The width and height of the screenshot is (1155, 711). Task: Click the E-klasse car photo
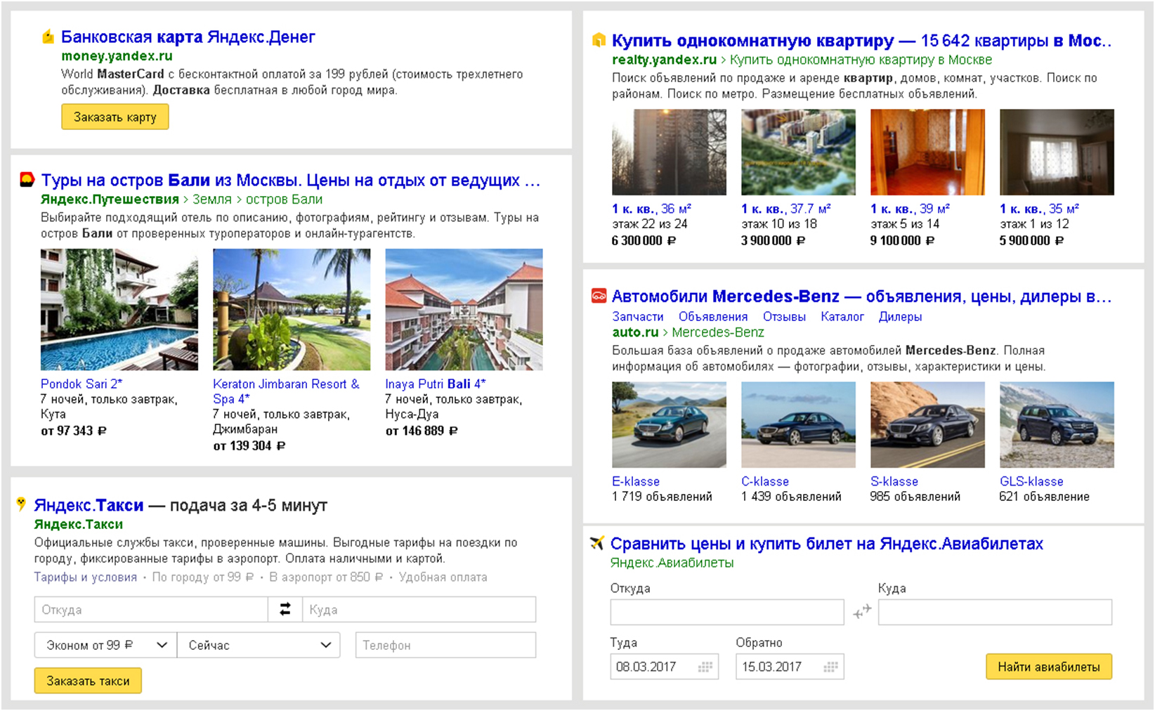click(669, 424)
